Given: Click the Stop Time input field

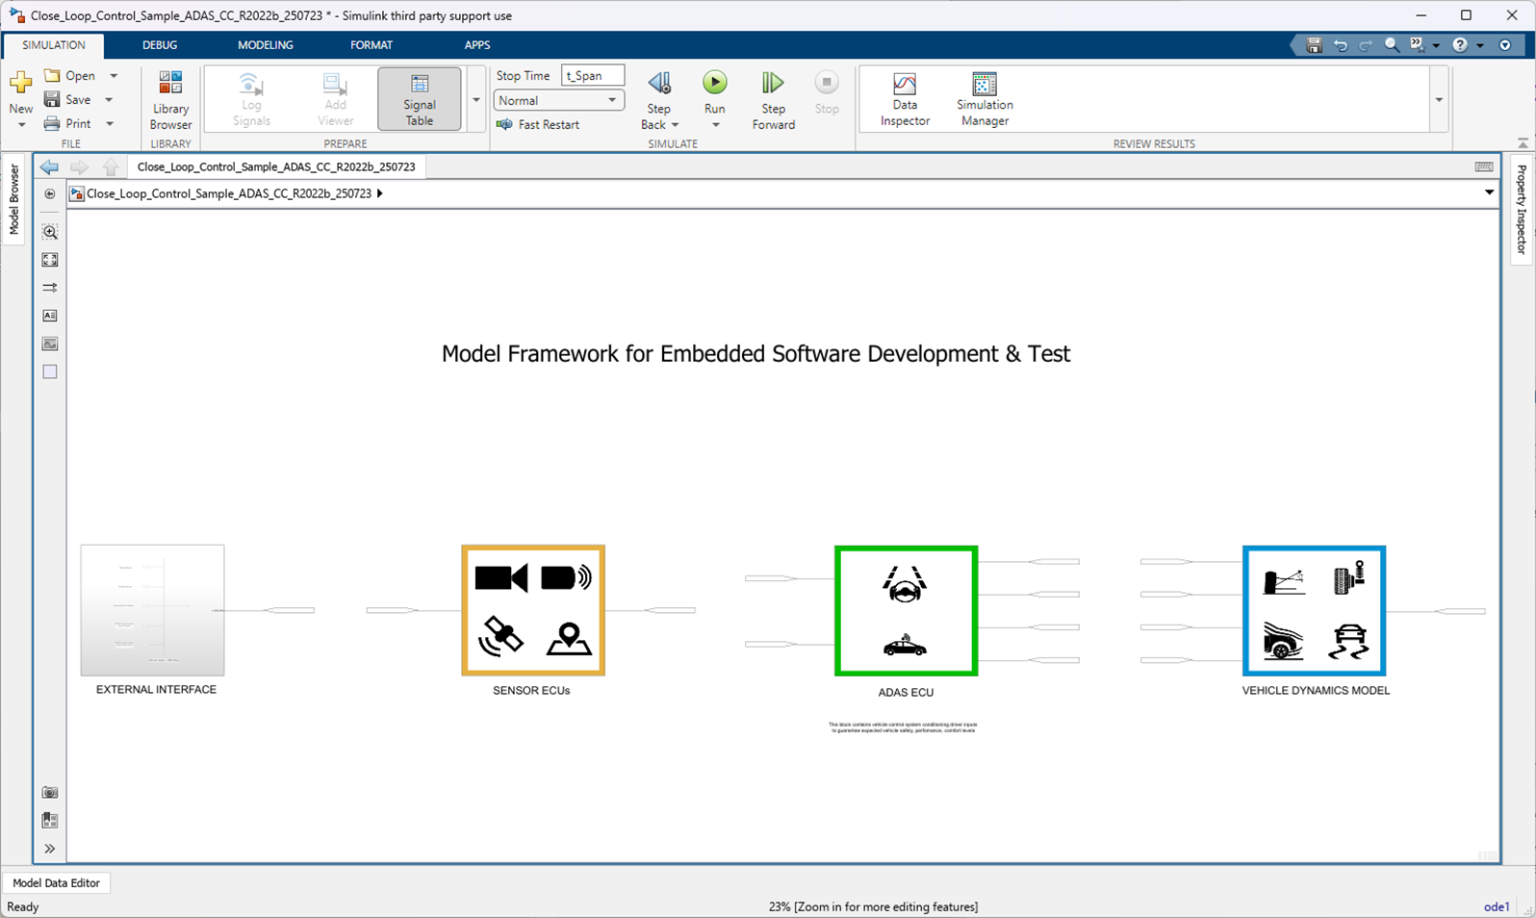Looking at the screenshot, I should pyautogui.click(x=593, y=75).
